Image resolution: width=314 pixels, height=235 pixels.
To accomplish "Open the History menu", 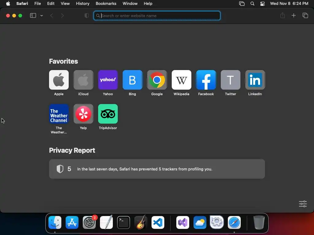I will pyautogui.click(x=82, y=4).
